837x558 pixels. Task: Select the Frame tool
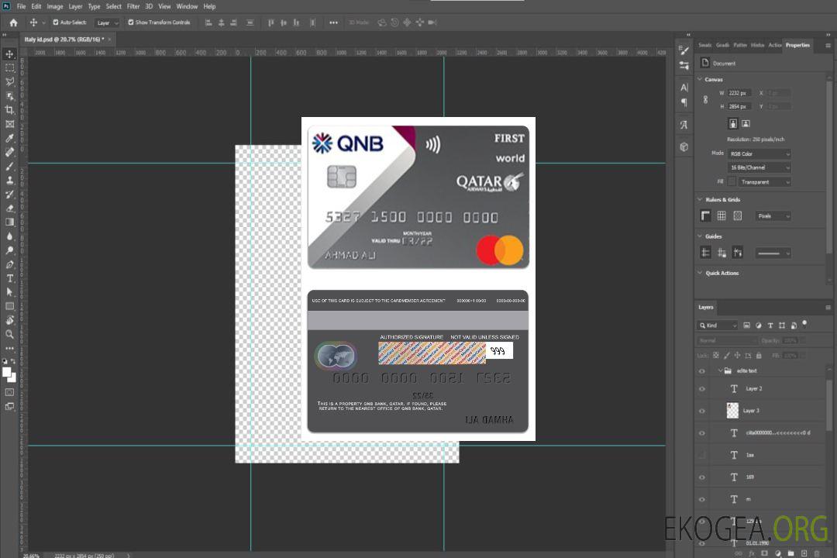tap(9, 124)
